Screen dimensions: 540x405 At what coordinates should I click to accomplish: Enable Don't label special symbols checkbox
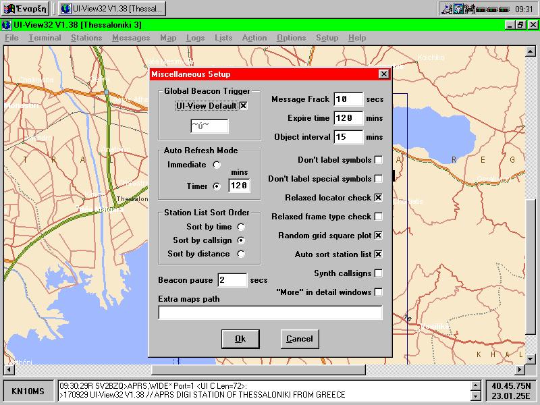[378, 179]
